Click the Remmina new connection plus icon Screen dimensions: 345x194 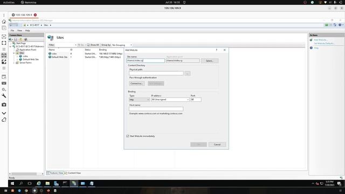point(4,28)
